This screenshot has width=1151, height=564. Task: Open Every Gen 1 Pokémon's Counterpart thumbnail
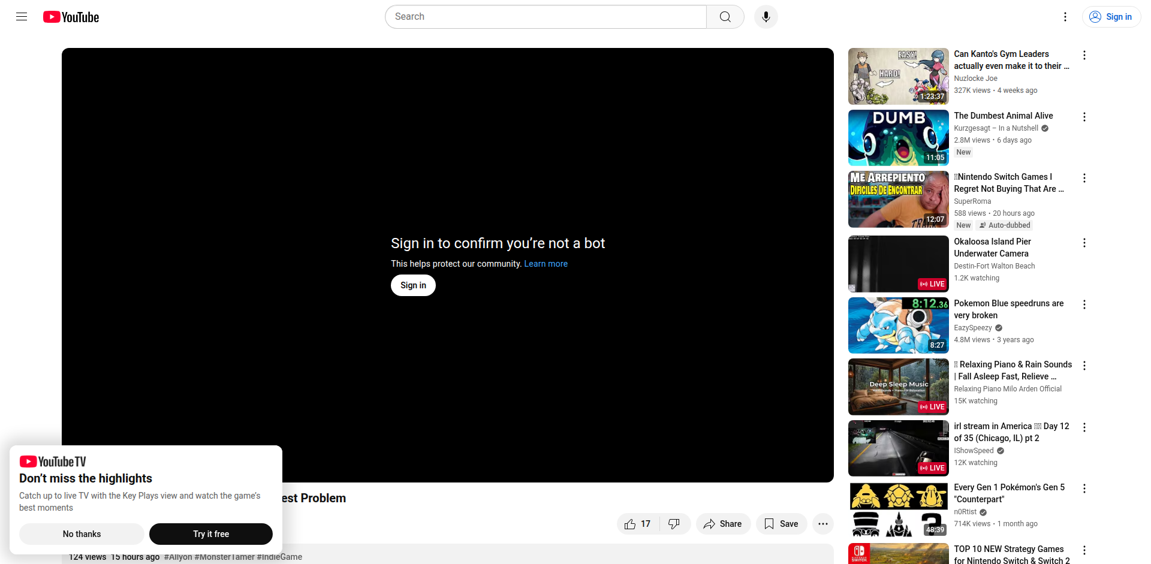pyautogui.click(x=899, y=509)
